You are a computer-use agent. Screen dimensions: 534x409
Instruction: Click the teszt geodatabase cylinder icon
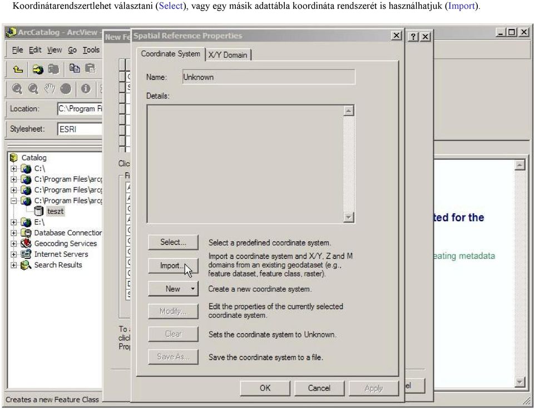coord(39,211)
